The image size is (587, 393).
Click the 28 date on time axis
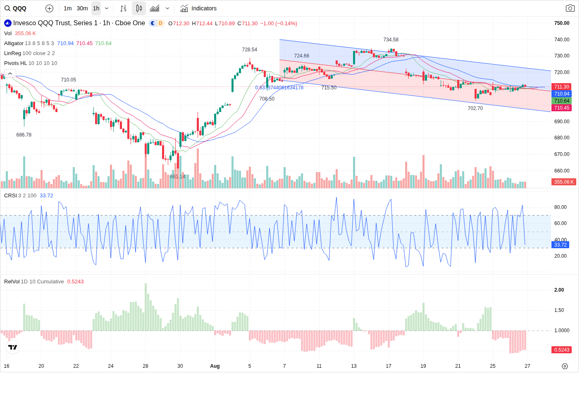click(x=146, y=366)
